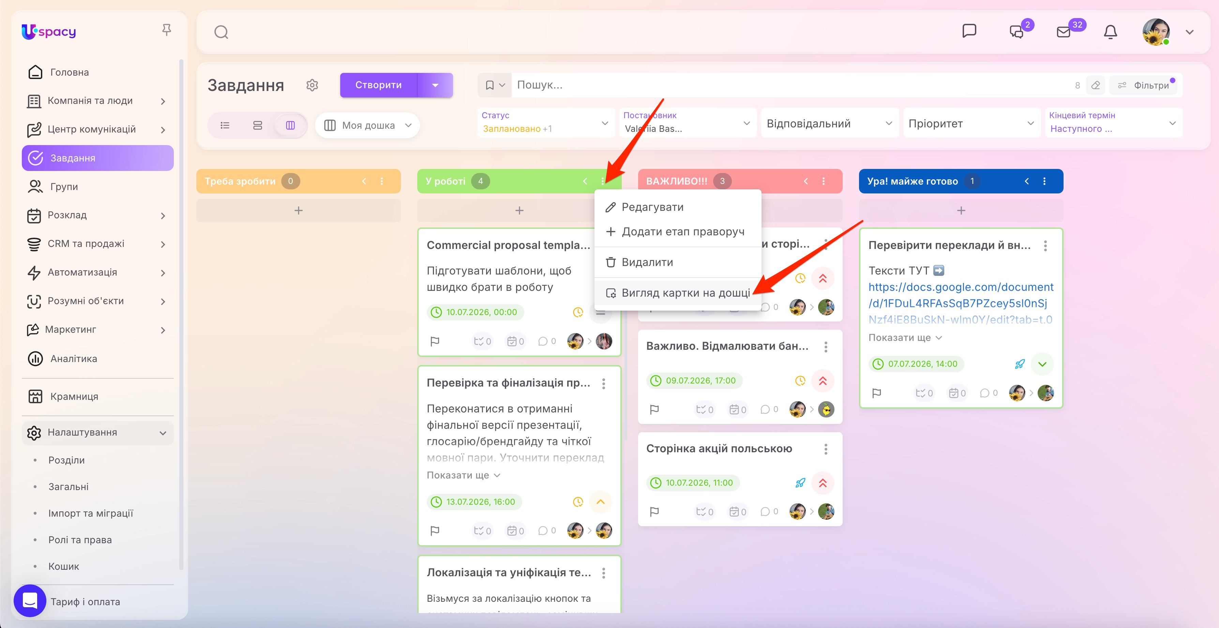The width and height of the screenshot is (1219, 628).
Task: Click the Uspacy logo
Action: click(49, 32)
